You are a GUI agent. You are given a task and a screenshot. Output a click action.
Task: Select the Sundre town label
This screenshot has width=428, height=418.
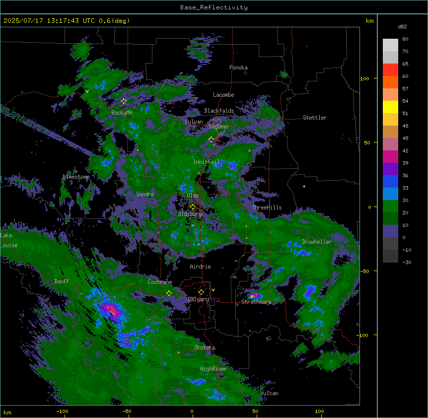(x=145, y=194)
